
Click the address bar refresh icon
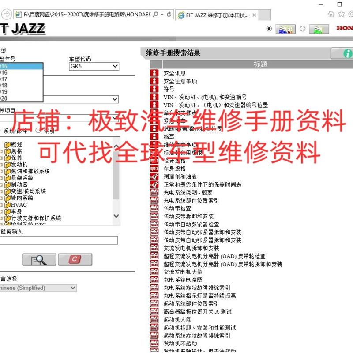(x=169, y=15)
